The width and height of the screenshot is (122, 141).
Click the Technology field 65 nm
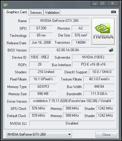pyautogui.click(x=41, y=35)
